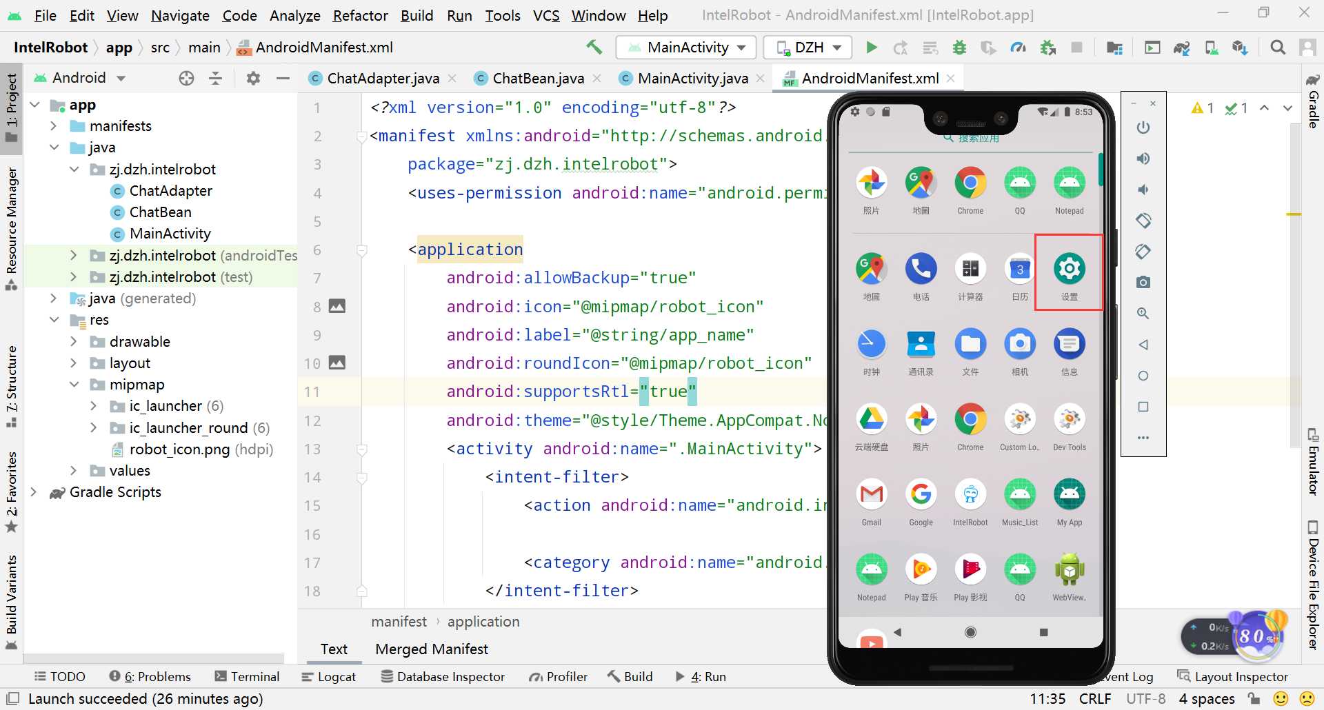Viewport: 1324px width, 710px height.
Task: Close the AndroidManifest.xml tab
Action: [951, 79]
